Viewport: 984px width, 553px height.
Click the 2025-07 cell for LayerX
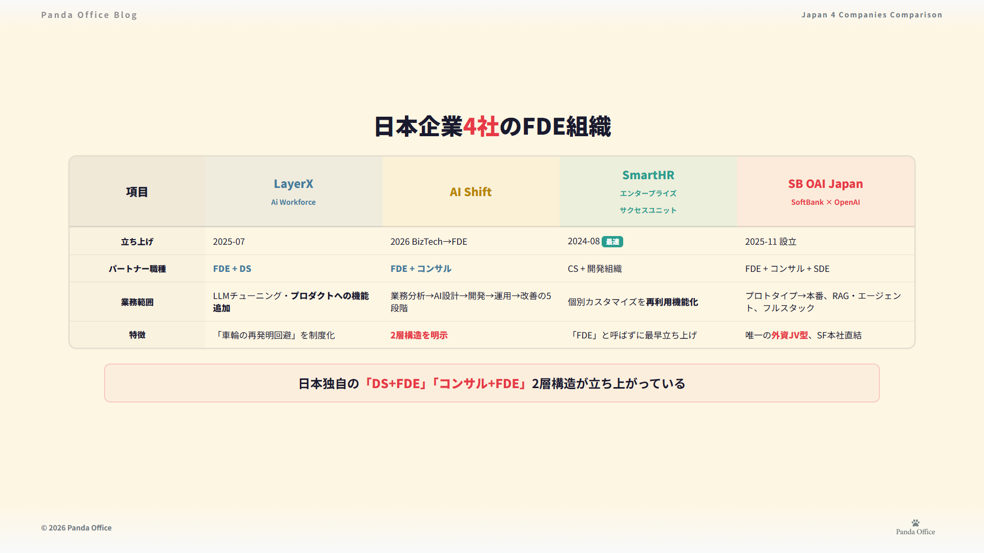pos(294,242)
